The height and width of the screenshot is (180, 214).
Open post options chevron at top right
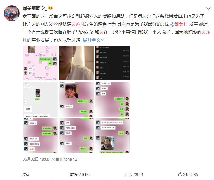(x=208, y=8)
